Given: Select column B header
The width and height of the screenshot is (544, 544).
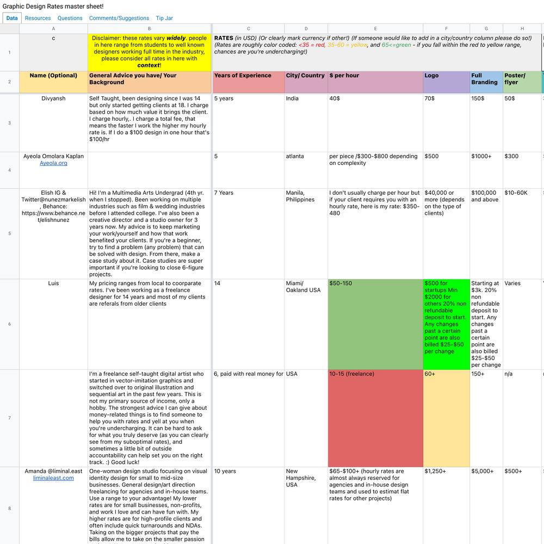Looking at the screenshot, I should (x=149, y=29).
